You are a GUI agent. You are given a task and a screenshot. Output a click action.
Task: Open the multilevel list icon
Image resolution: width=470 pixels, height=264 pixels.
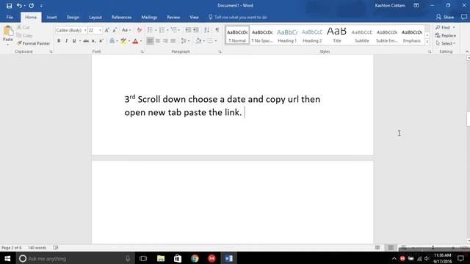click(x=174, y=30)
